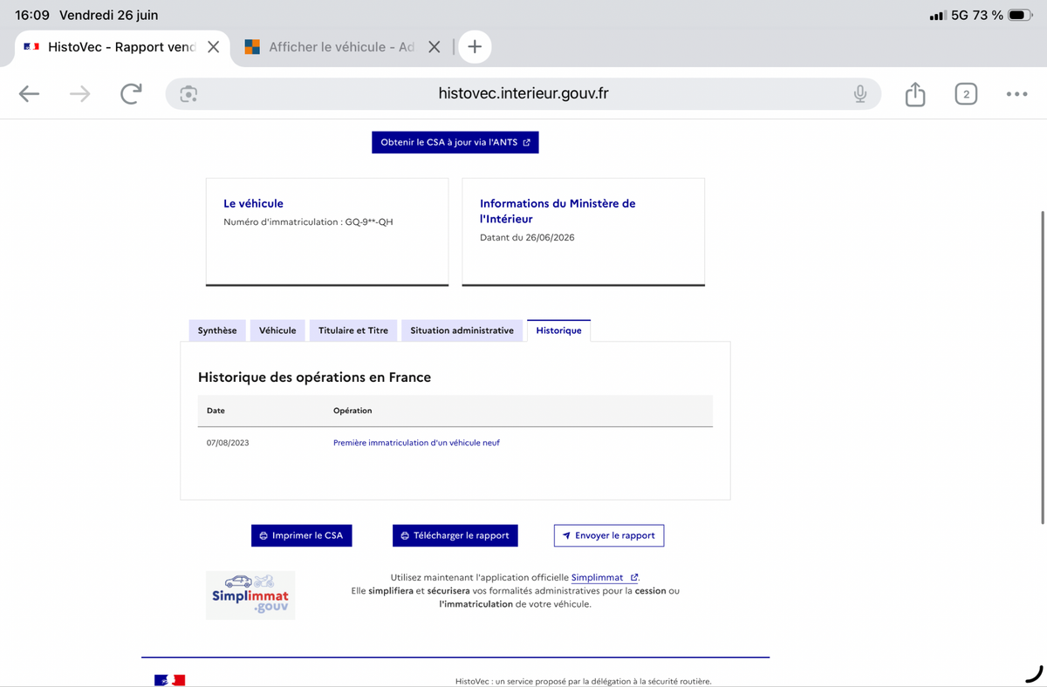Image resolution: width=1047 pixels, height=687 pixels.
Task: Click the 07/08/2023 date cell
Action: (x=228, y=443)
